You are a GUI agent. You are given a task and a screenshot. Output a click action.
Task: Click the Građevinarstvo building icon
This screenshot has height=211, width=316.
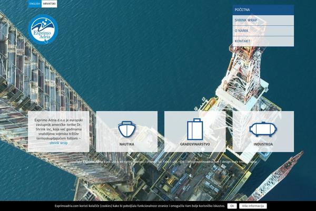195,129
